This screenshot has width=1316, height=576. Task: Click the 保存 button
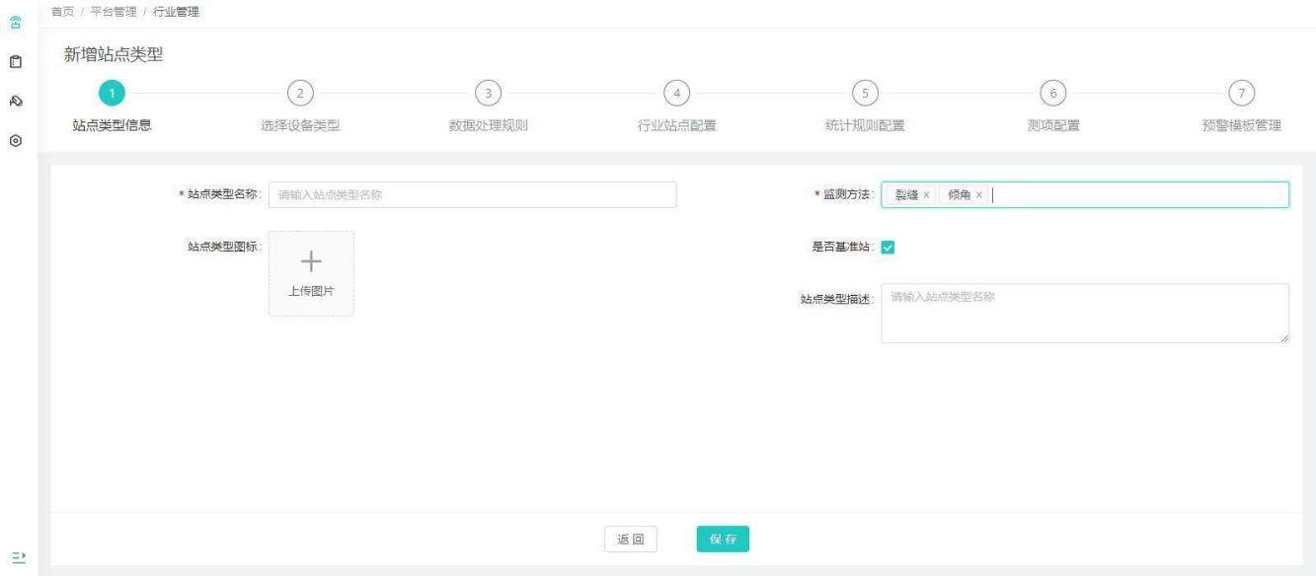pos(723,540)
